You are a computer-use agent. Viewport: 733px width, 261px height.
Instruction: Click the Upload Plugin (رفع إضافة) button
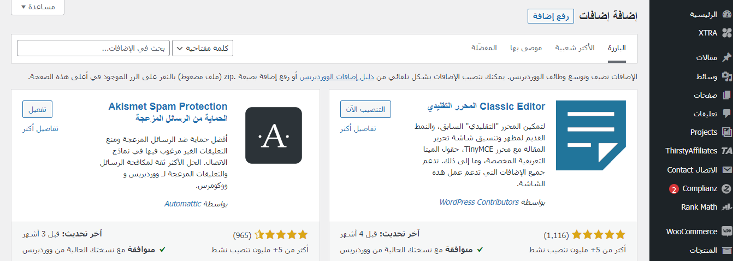coord(551,16)
